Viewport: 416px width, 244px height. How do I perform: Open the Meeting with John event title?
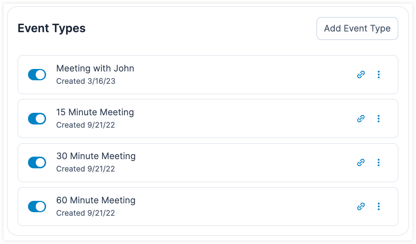point(95,68)
